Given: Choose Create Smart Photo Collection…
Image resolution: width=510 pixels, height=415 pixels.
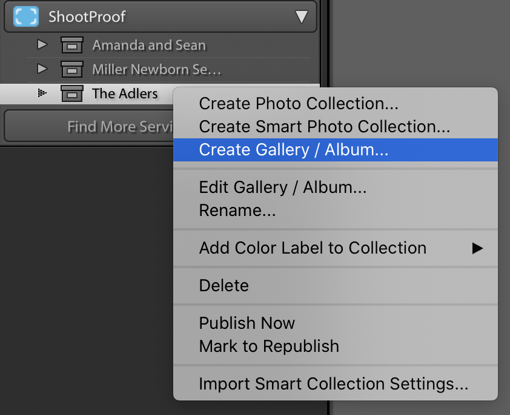Looking at the screenshot, I should tap(336, 126).
